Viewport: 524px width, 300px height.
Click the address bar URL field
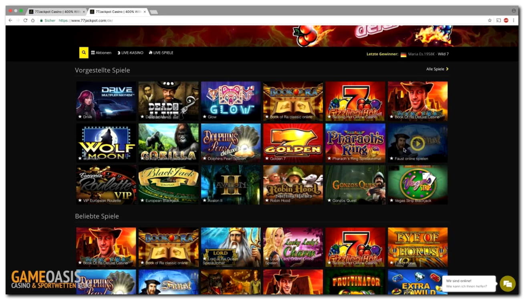click(x=260, y=20)
